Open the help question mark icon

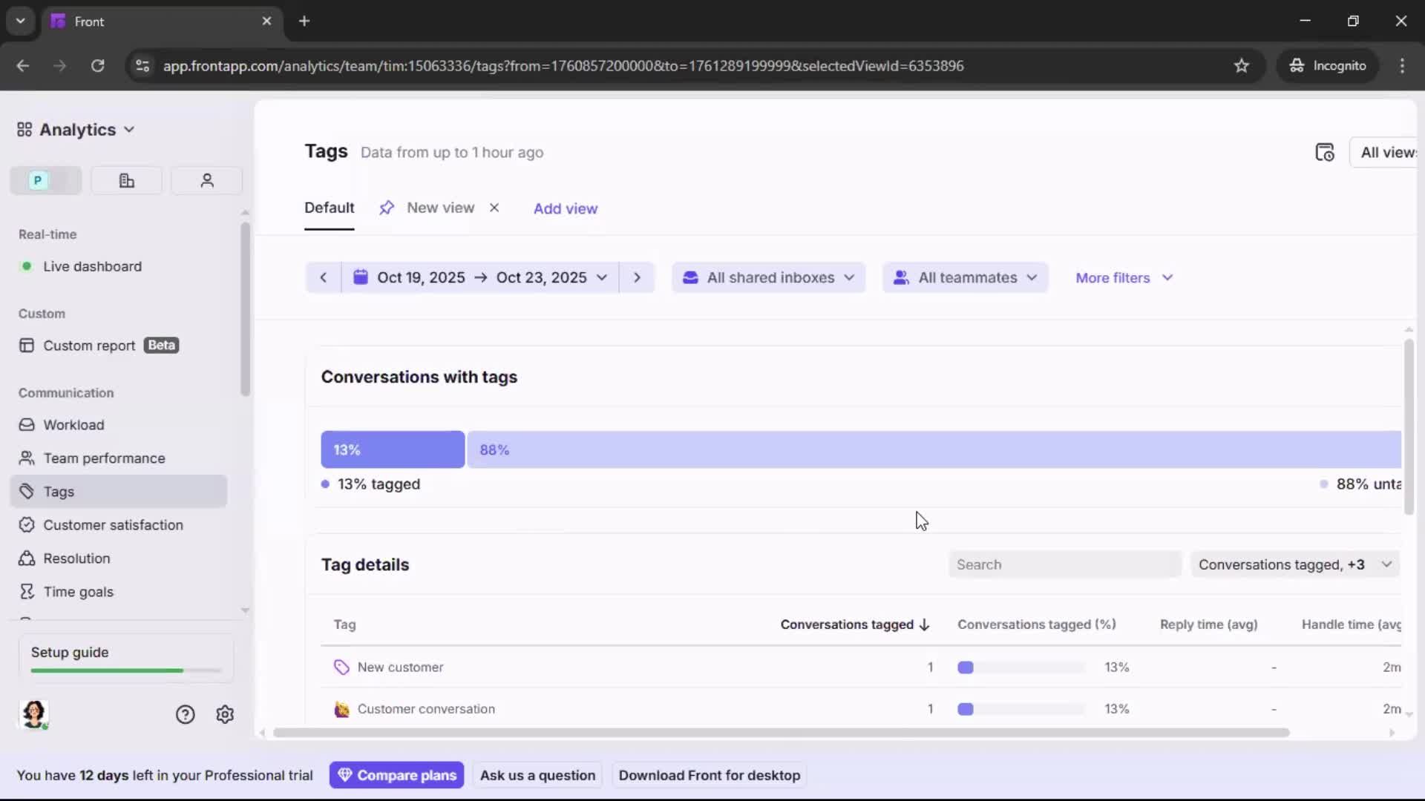(184, 714)
